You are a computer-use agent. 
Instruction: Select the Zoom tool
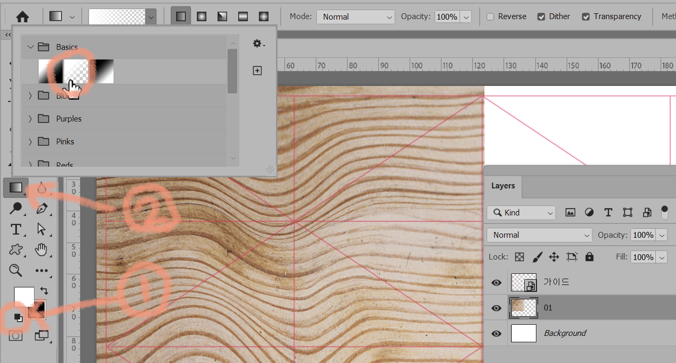[16, 271]
